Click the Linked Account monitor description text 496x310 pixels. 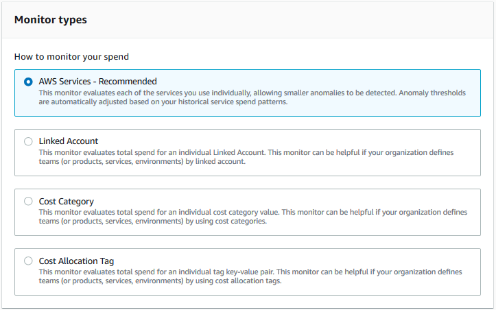(246, 157)
